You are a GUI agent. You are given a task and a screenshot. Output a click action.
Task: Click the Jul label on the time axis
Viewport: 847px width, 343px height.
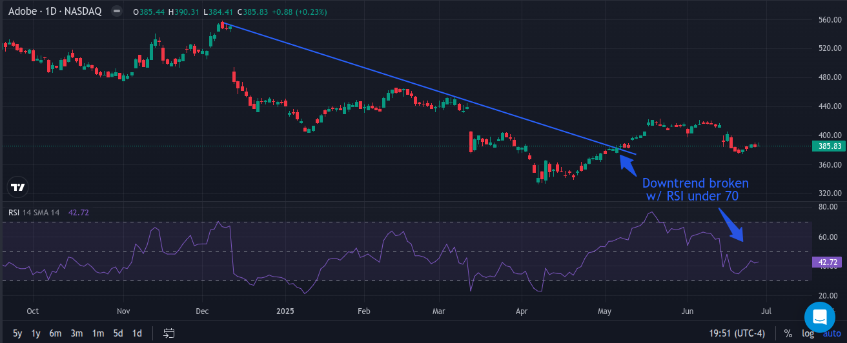pyautogui.click(x=766, y=311)
